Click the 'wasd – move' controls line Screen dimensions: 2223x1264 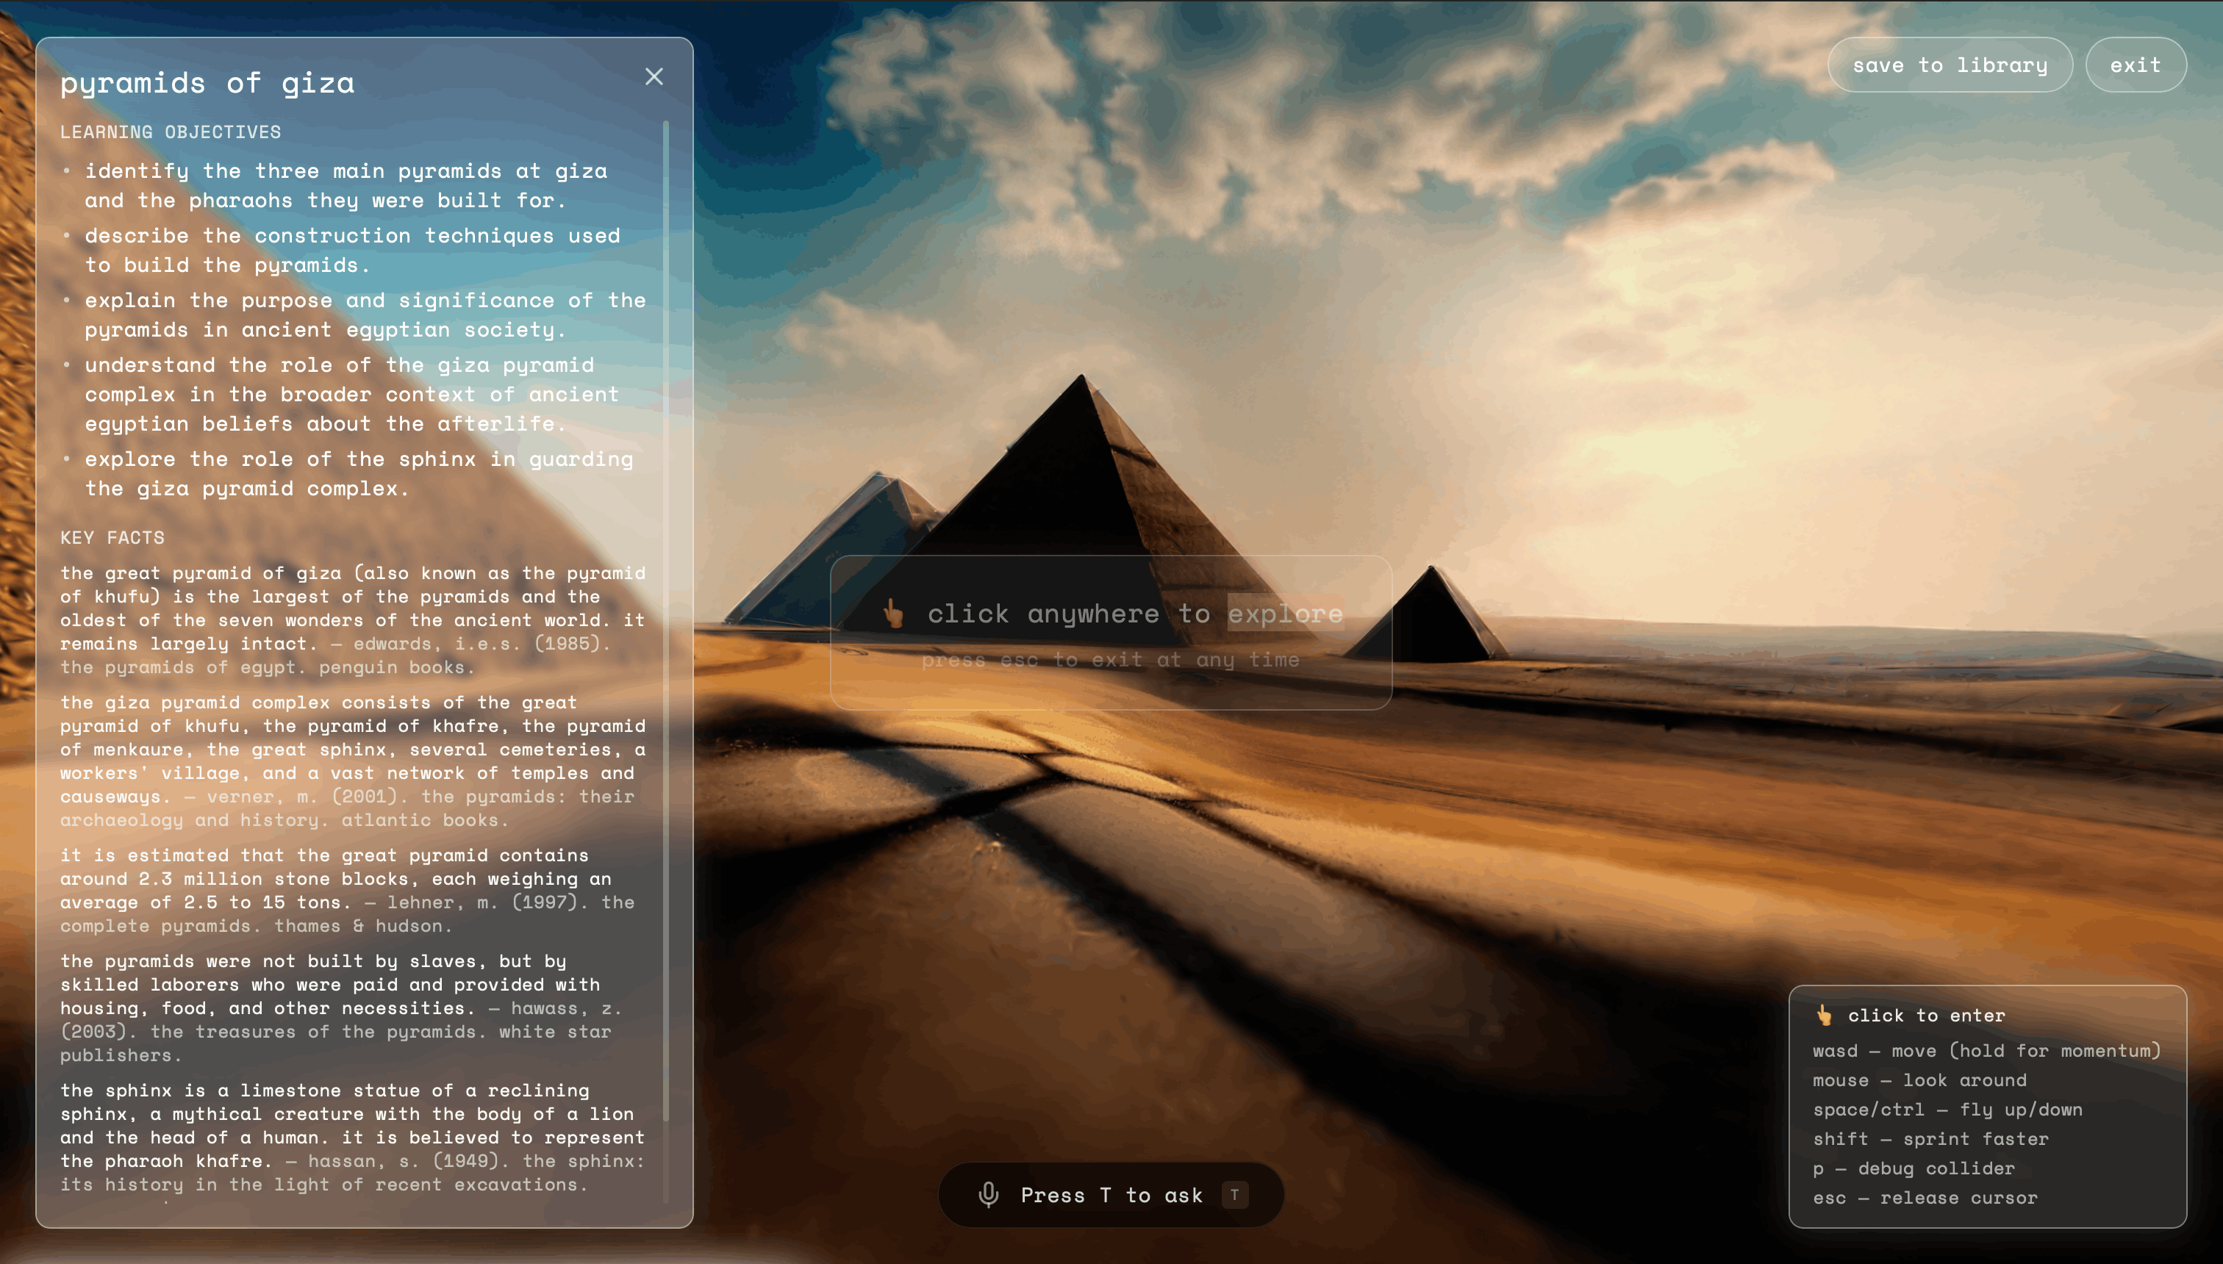(x=1986, y=1050)
